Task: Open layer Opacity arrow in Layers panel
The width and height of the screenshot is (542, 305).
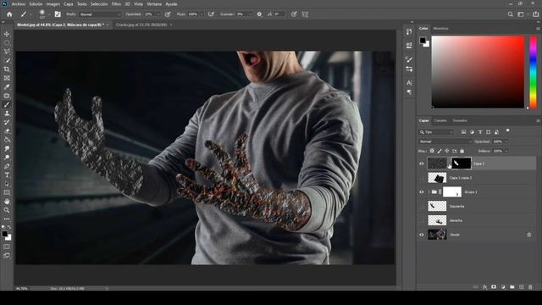Action: coord(506,141)
